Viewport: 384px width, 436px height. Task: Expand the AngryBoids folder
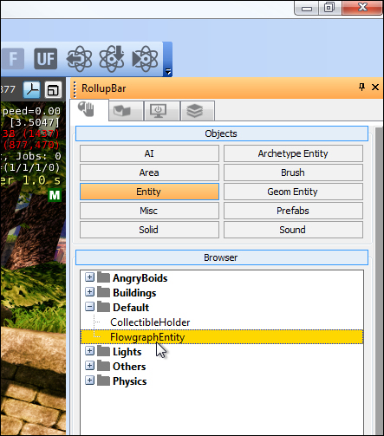coord(89,277)
